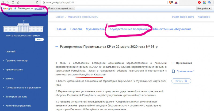Expand the Государственное управление sidebar item
This screenshot has height=111, width=214.
tap(23, 88)
